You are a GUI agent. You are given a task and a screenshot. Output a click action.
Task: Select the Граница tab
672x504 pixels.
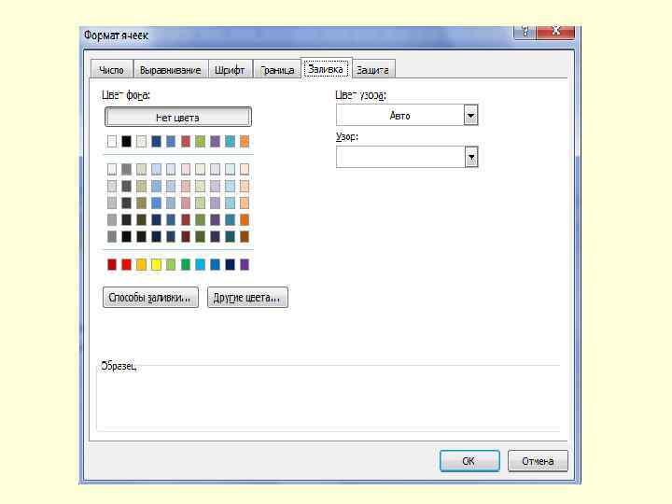[x=277, y=69]
